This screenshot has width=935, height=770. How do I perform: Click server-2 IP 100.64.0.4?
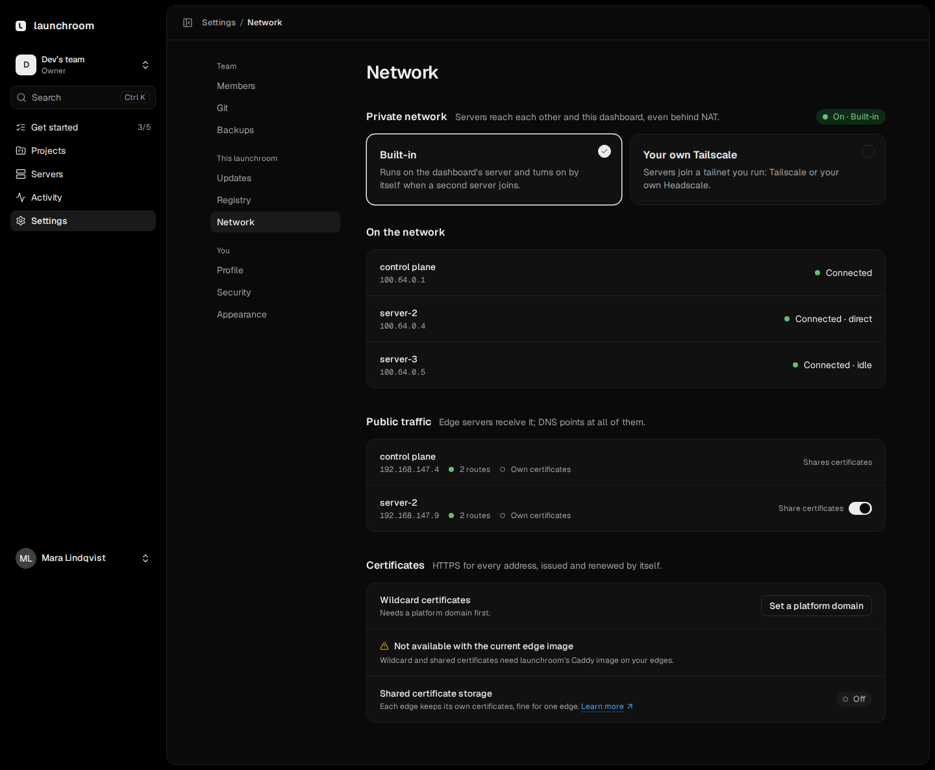click(x=403, y=326)
